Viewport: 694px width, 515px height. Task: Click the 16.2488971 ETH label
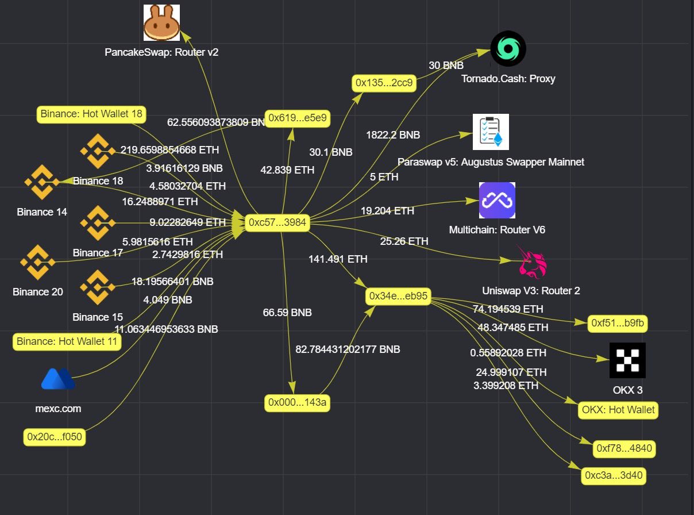[x=160, y=202]
